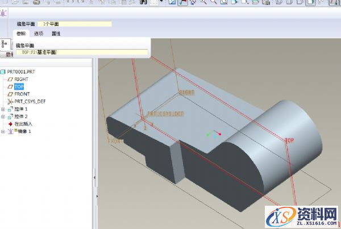Select the 参照 tab
This screenshot has width=341, height=229.
(x=21, y=34)
